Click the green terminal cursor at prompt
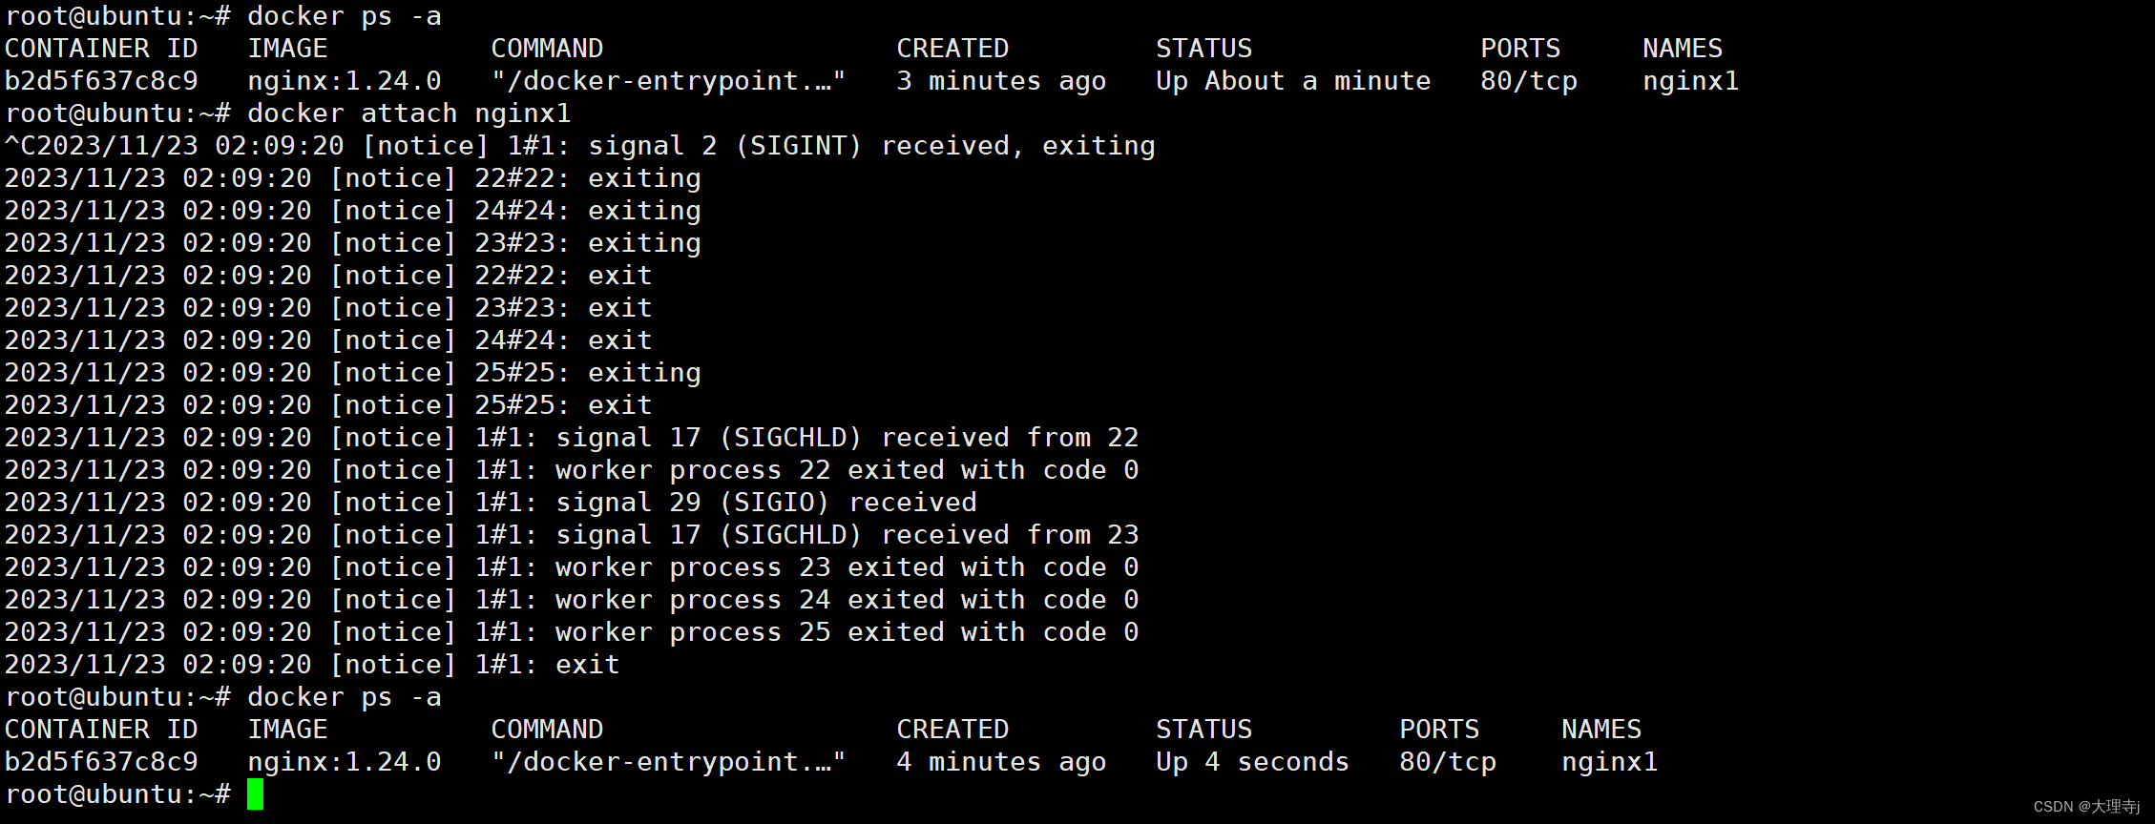This screenshot has height=824, width=2155. (255, 794)
